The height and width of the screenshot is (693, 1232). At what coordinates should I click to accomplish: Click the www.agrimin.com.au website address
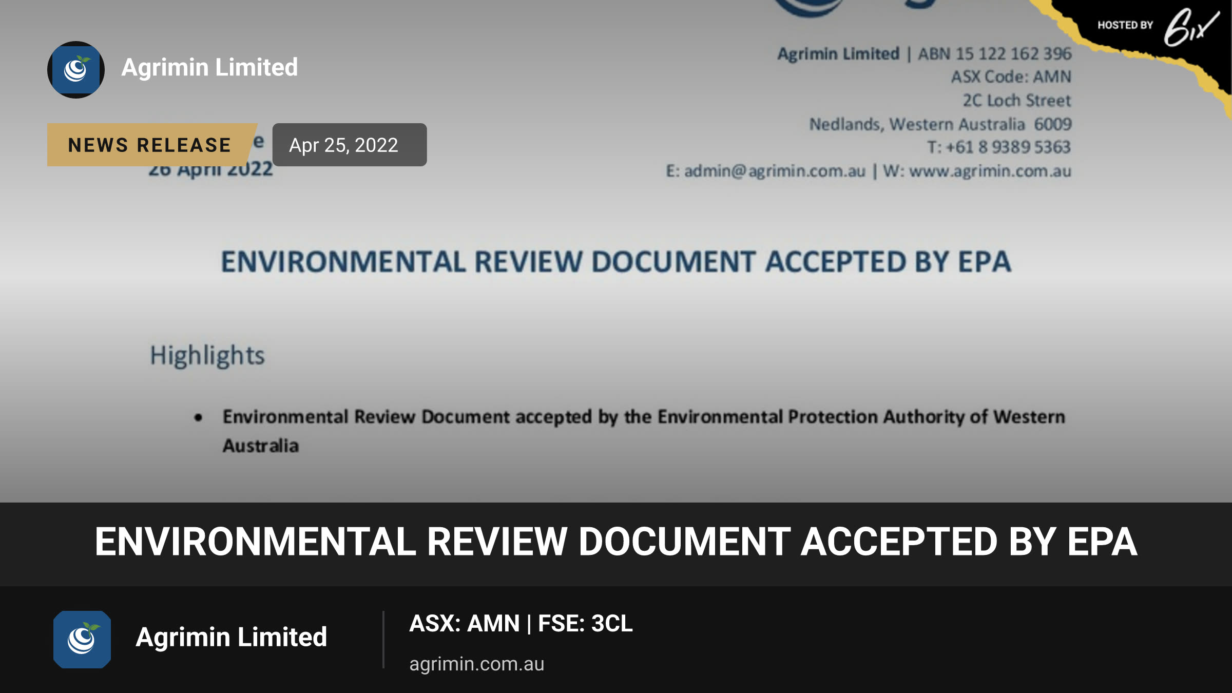(990, 171)
